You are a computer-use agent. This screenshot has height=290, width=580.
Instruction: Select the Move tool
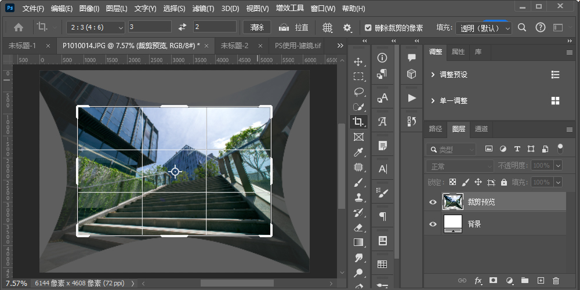pos(358,61)
